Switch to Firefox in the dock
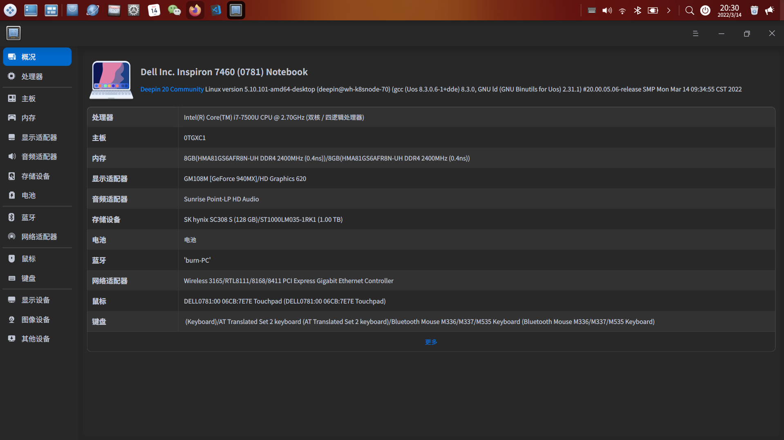The height and width of the screenshot is (440, 784). 195,10
